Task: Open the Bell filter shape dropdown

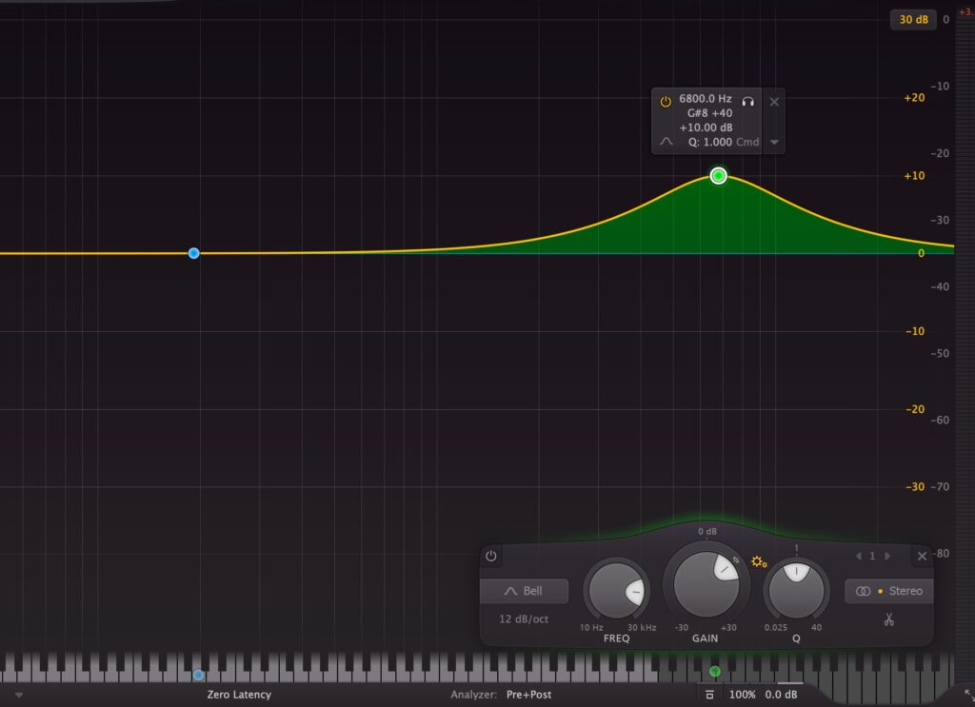Action: click(525, 591)
